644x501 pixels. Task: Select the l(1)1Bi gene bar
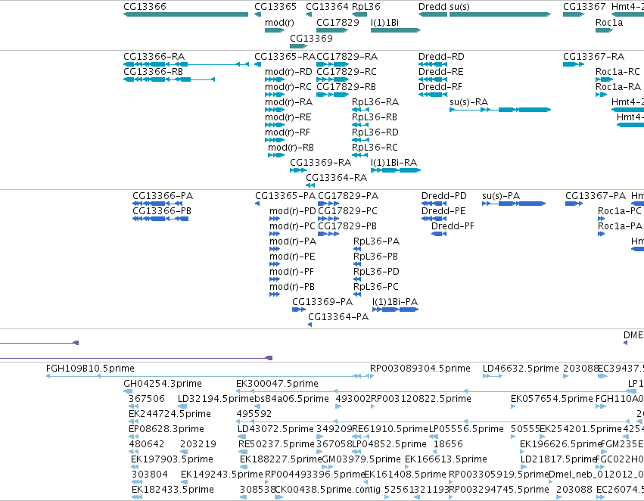pos(396,30)
